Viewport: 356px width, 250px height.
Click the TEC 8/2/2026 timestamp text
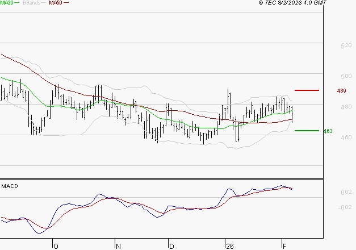[292, 3]
